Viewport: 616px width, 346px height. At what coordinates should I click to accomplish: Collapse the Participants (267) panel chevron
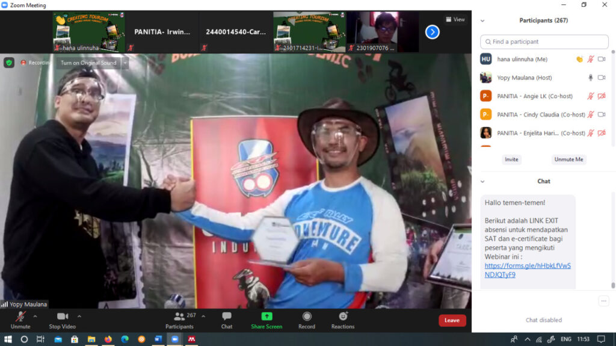[x=482, y=20]
